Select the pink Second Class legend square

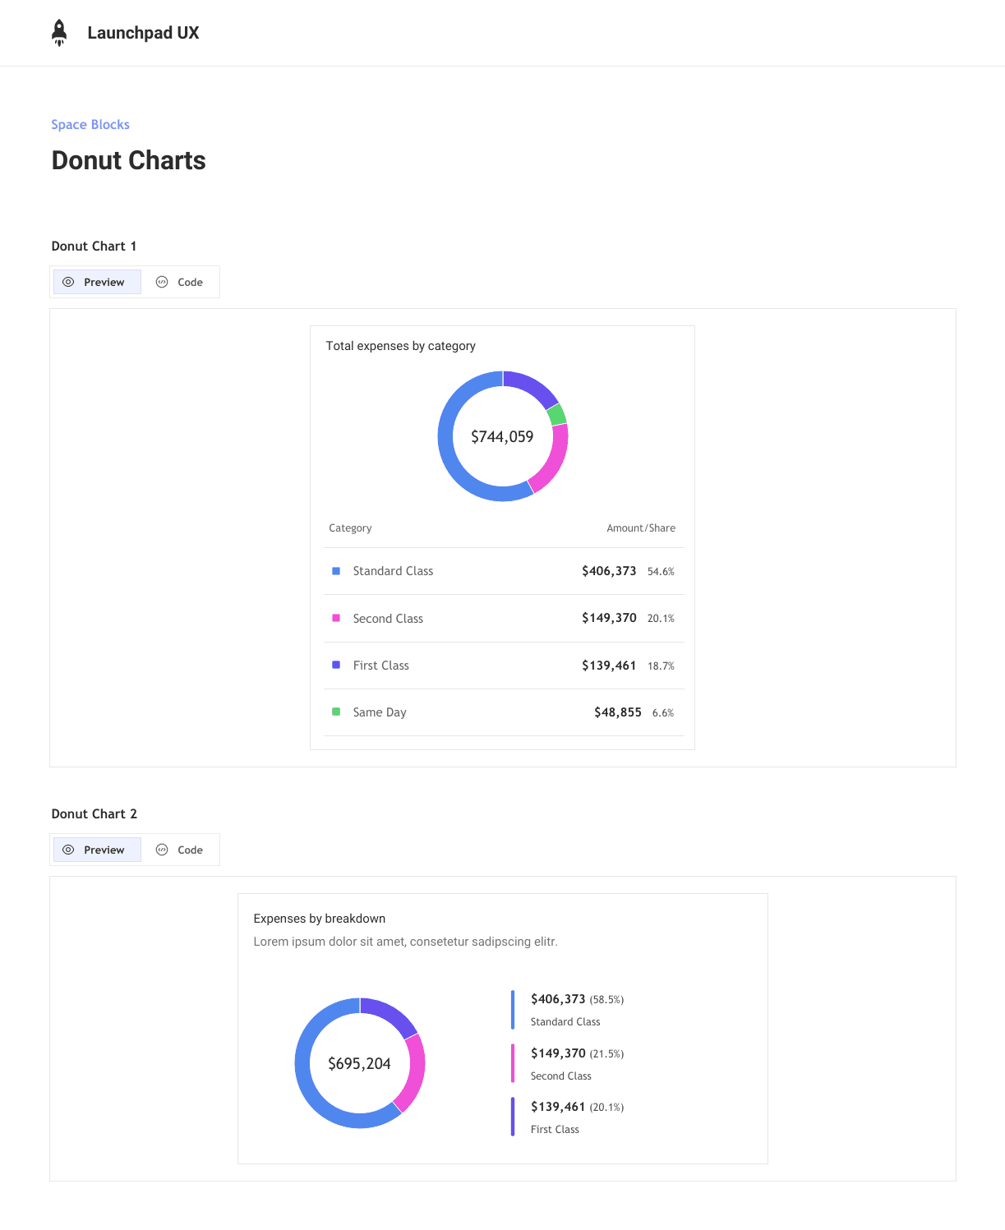pos(336,618)
